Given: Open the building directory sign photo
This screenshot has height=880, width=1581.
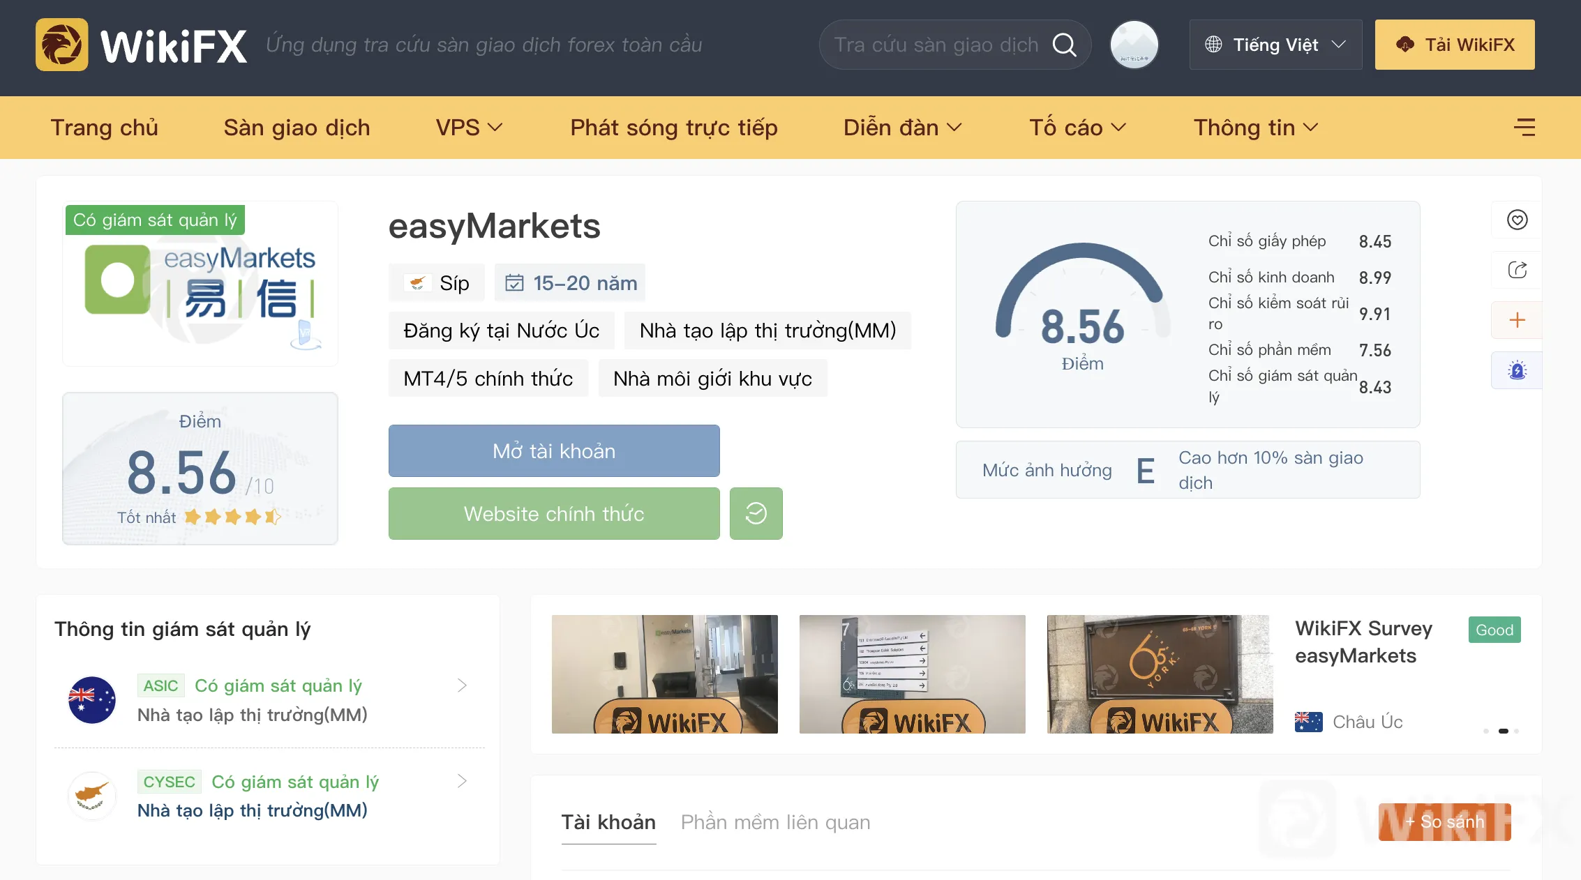Looking at the screenshot, I should tap(913, 674).
